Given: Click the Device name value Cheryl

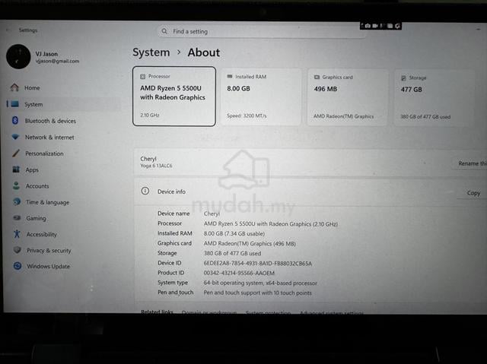Looking at the screenshot, I should point(212,214).
